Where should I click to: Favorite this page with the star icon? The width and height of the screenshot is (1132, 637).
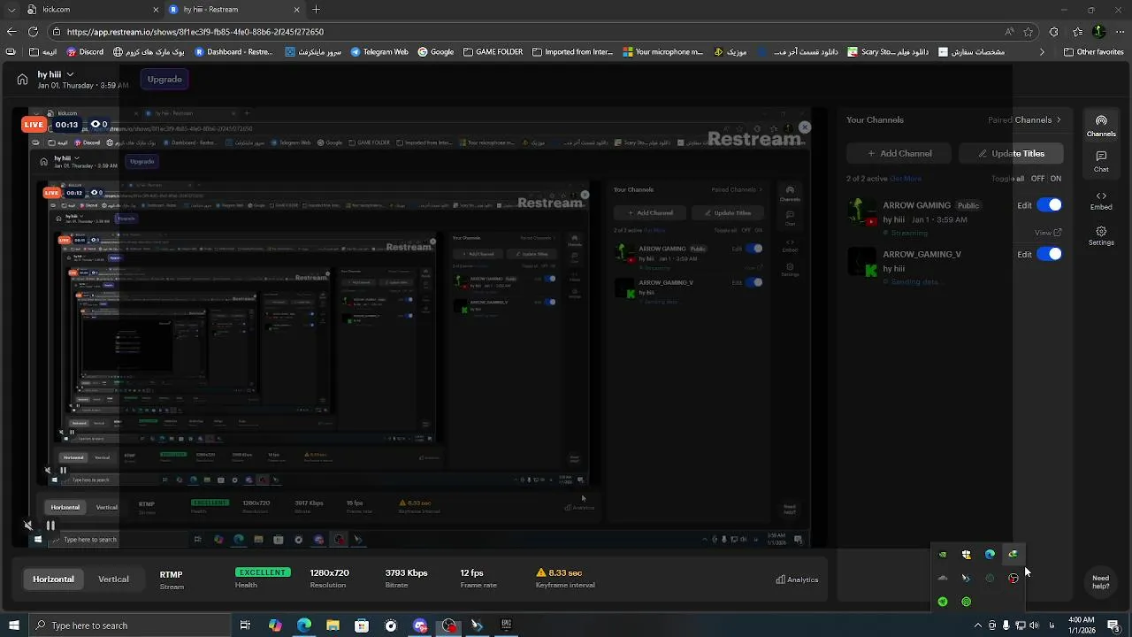[x=1029, y=32]
